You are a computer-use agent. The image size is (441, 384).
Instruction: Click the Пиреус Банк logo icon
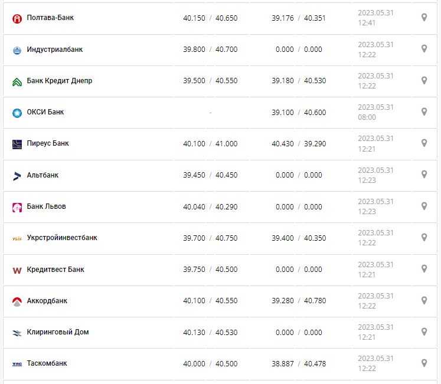[17, 144]
